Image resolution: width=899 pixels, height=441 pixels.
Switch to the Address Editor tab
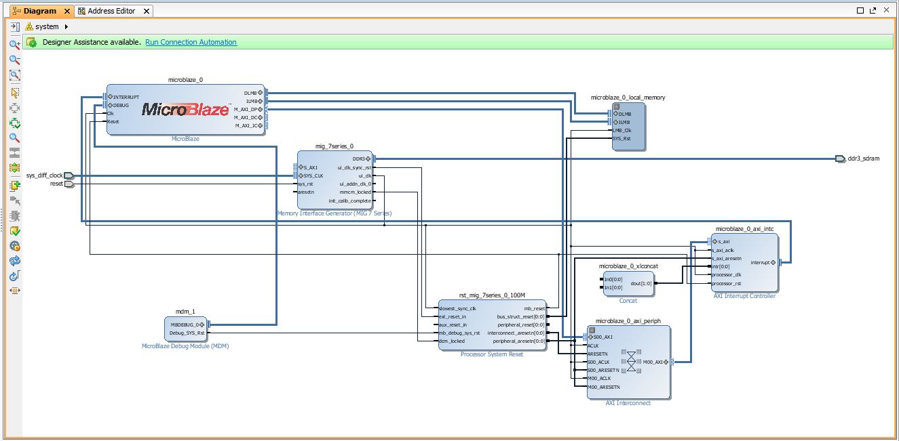(111, 11)
